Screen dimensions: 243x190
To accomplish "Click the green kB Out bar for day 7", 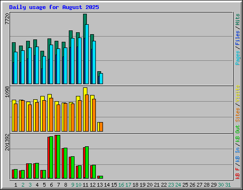I will [58, 157].
